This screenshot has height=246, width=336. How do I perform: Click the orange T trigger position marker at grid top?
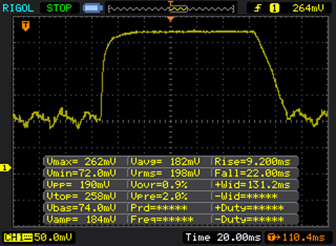coord(171,19)
